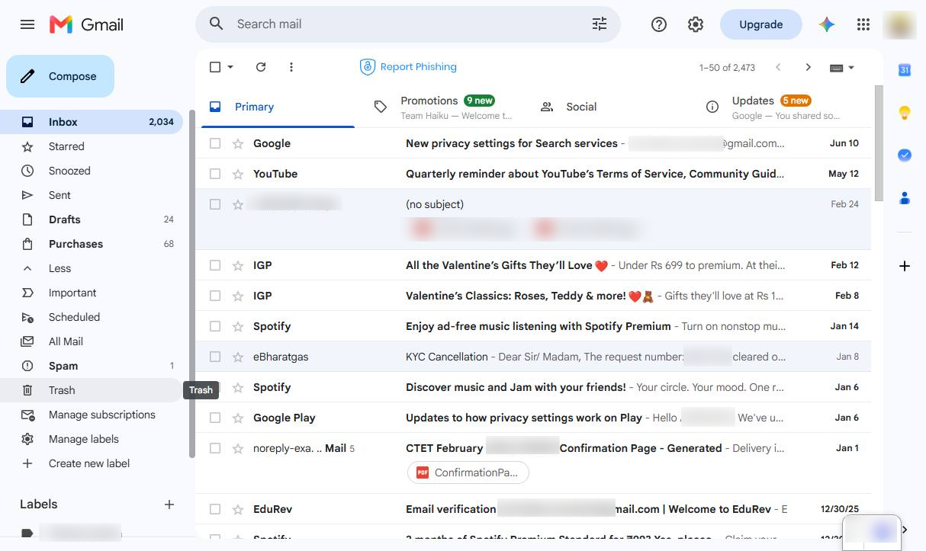Open the main menu hamburger icon
926x551 pixels.
(27, 24)
